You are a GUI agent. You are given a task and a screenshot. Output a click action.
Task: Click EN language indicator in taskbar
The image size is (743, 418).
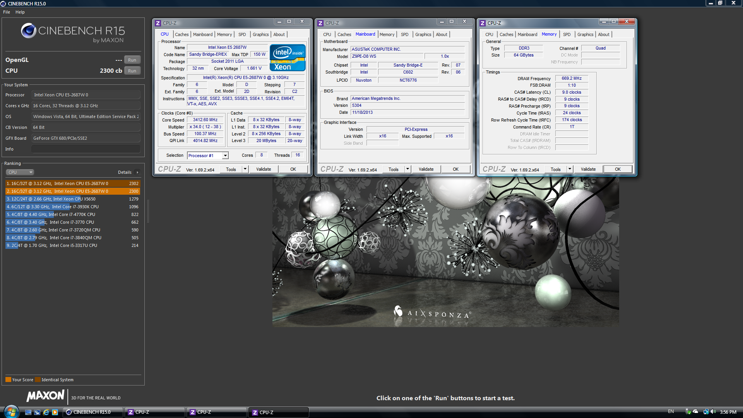[671, 411]
